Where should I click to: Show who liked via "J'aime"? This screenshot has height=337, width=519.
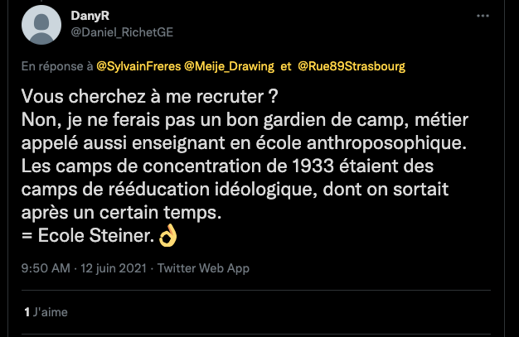(51, 312)
